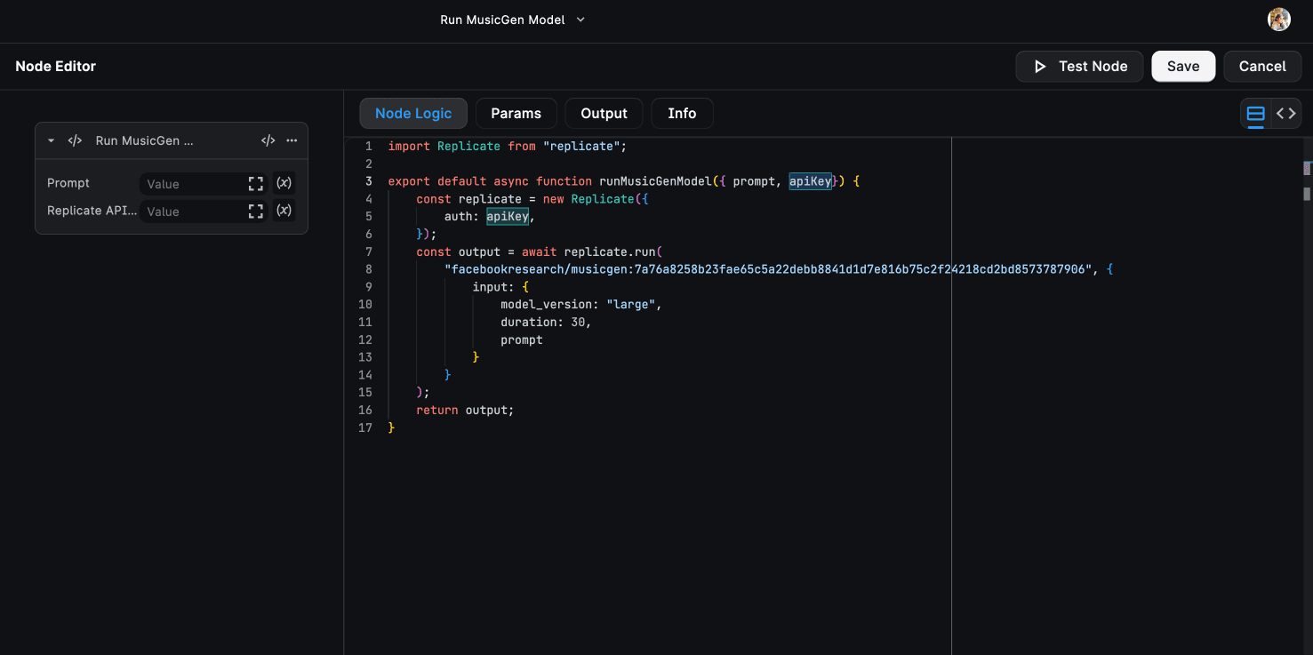1313x655 pixels.
Task: Click the (x) icon beside Replicate API field
Action: click(284, 210)
